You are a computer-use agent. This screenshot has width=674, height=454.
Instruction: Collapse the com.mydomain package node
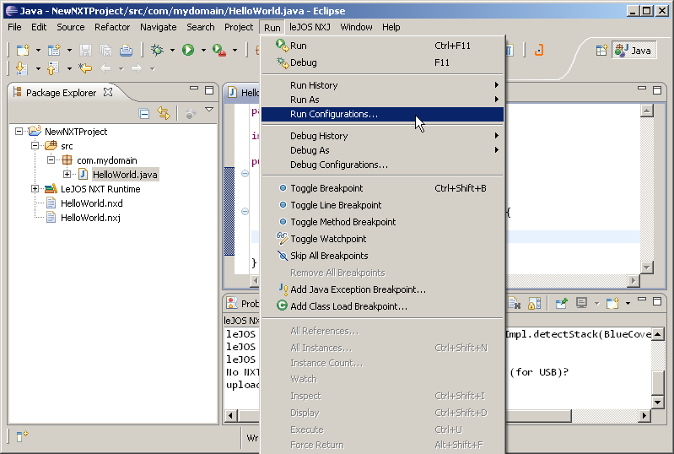(51, 160)
